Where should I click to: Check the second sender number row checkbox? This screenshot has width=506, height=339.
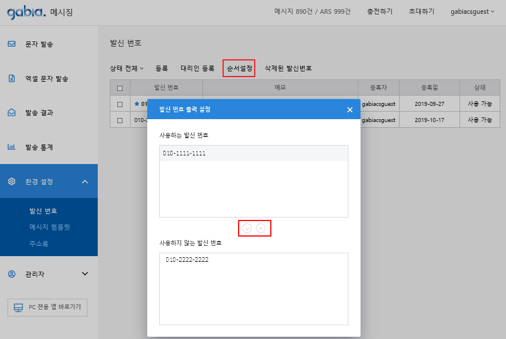click(x=120, y=120)
